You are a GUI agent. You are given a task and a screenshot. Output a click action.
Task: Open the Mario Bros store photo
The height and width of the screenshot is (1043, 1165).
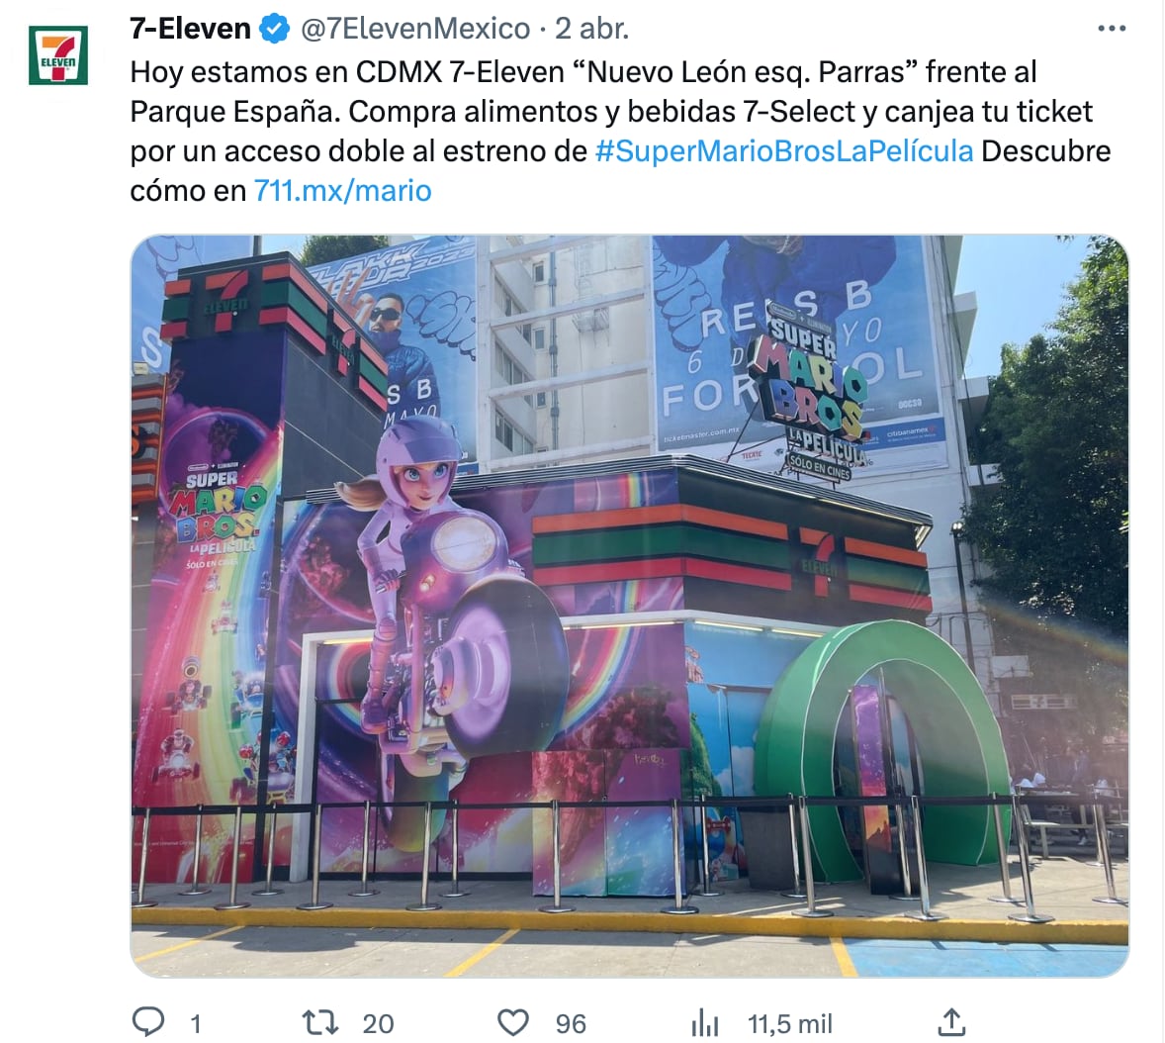click(x=630, y=606)
